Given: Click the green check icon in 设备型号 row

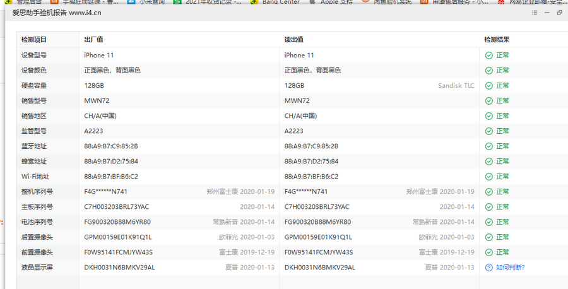Looking at the screenshot, I should pyautogui.click(x=488, y=56).
